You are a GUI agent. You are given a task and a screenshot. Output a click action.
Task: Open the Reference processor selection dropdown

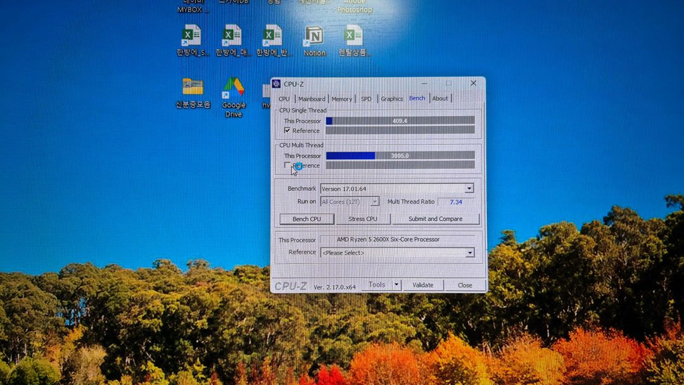click(469, 253)
